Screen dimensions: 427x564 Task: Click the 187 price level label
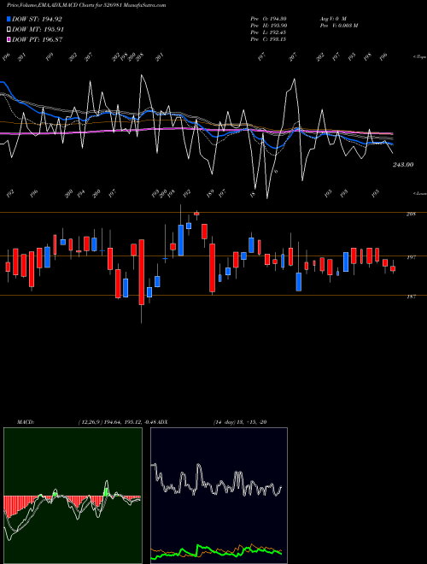pos(411,297)
